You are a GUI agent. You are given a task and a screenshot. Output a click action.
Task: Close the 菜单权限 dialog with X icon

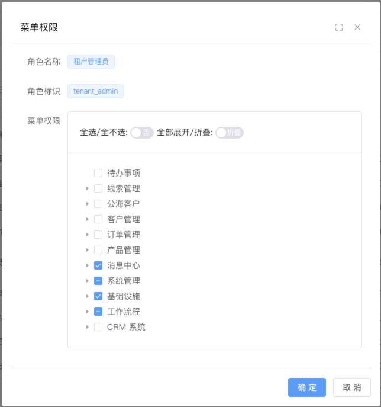point(357,27)
